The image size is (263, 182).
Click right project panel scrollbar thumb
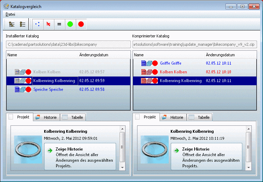pyautogui.click(x=249, y=147)
